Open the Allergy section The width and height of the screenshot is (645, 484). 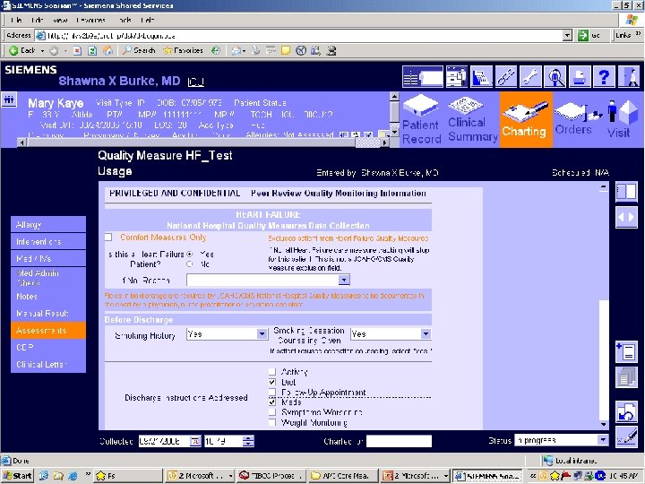pos(48,224)
